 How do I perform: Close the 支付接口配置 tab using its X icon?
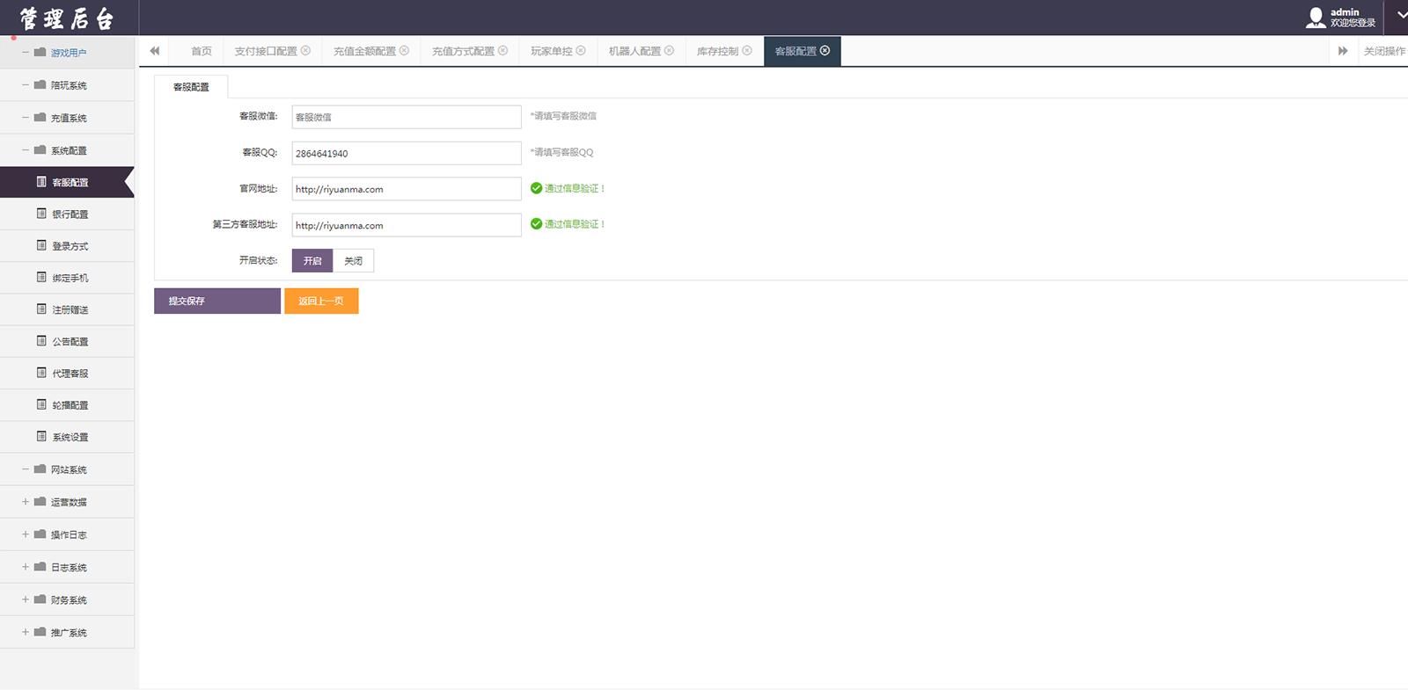click(305, 51)
